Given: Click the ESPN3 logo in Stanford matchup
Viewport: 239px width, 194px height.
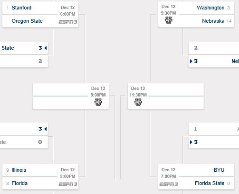Looking at the screenshot, I should (68, 22).
